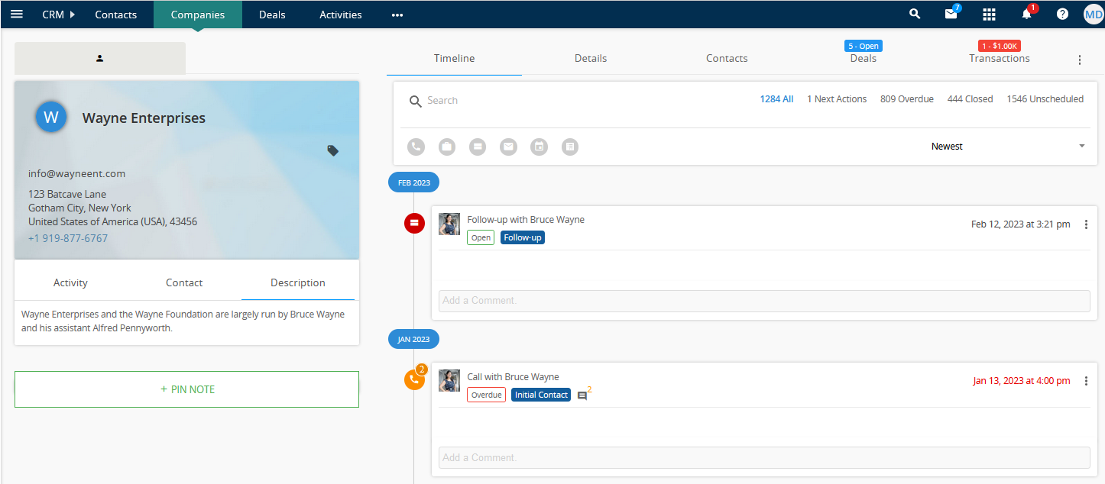Image resolution: width=1105 pixels, height=484 pixels.
Task: Click the tag icon on company card
Action: point(332,150)
